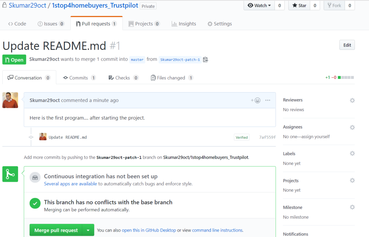Image resolution: width=369 pixels, height=237 pixels.
Task: Copy the Skumar29oct-patch-1 branch name
Action: [x=205, y=60]
